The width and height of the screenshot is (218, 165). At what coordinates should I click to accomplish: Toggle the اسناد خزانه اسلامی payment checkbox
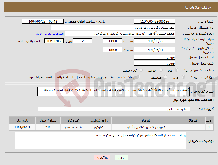[x=139, y=77]
